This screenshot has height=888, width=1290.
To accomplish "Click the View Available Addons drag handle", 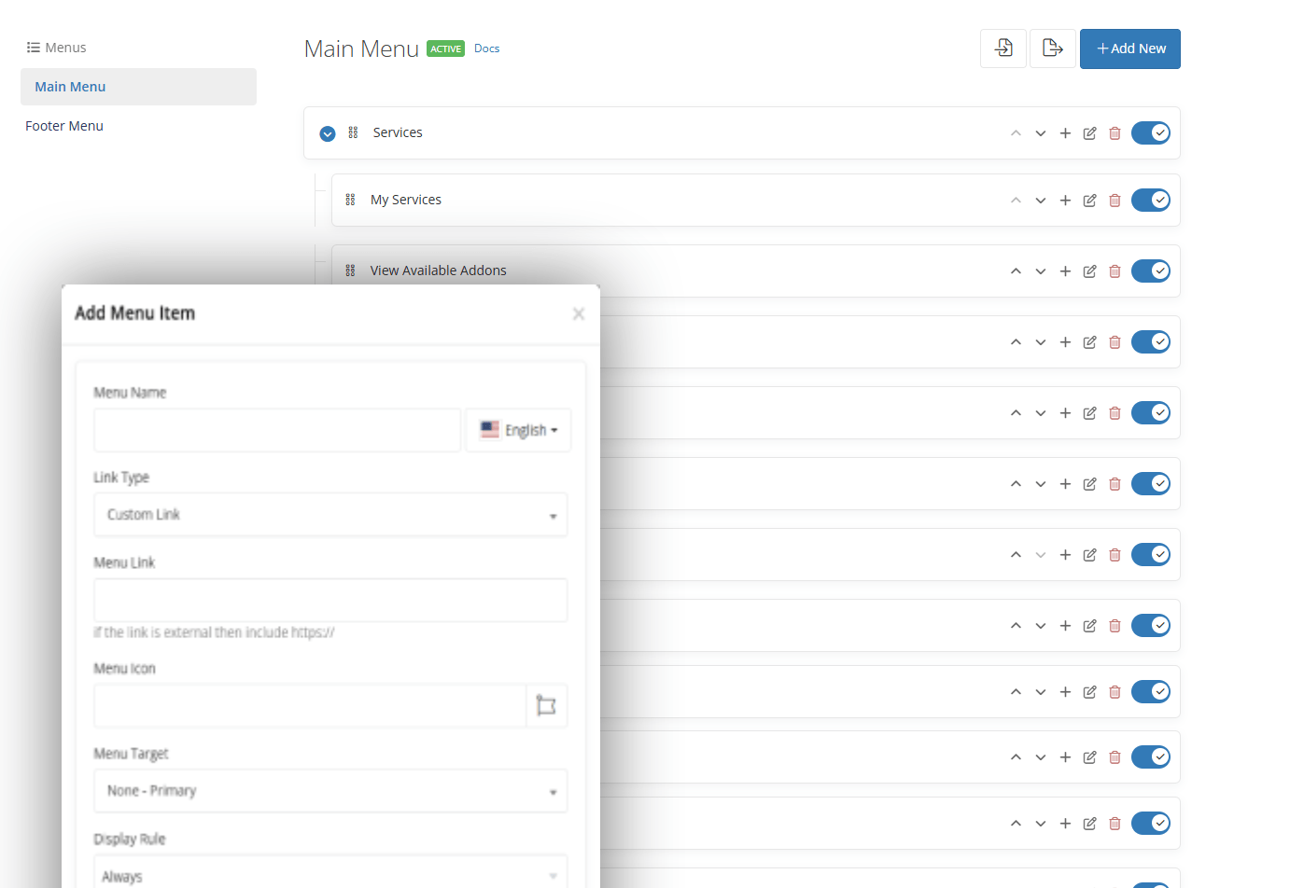I will click(350, 271).
